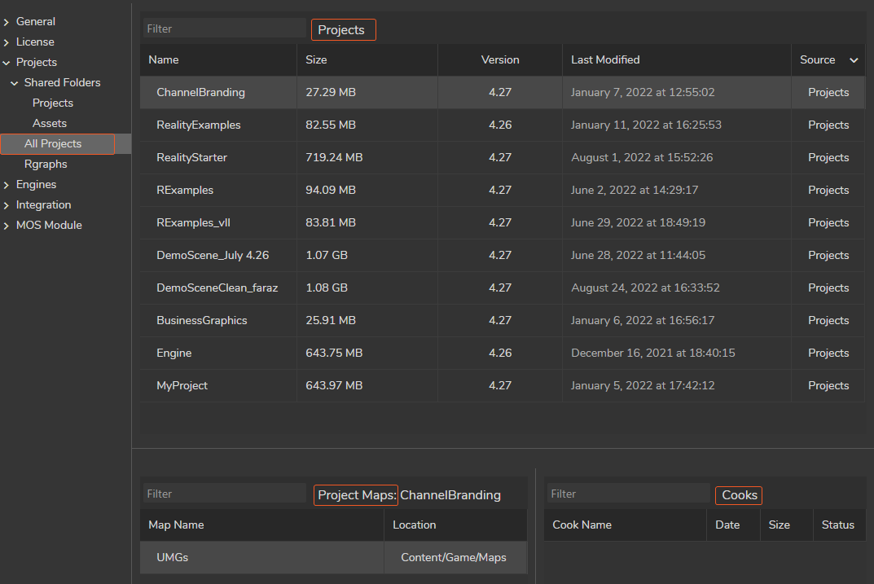This screenshot has width=874, height=584.
Task: Select the BusinessGraphics project row
Action: 201,321
